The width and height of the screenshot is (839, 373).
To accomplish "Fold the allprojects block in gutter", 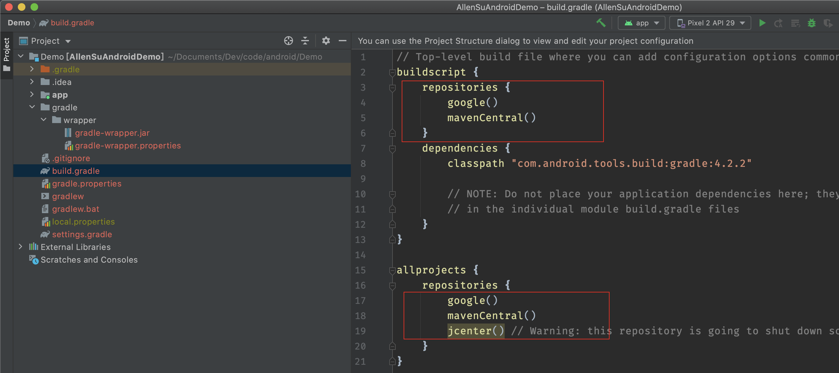I will pos(392,271).
